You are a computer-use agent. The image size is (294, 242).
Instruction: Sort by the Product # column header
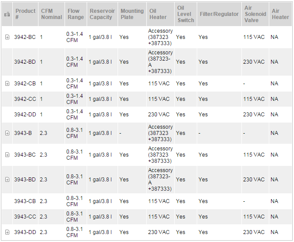pos(25,14)
